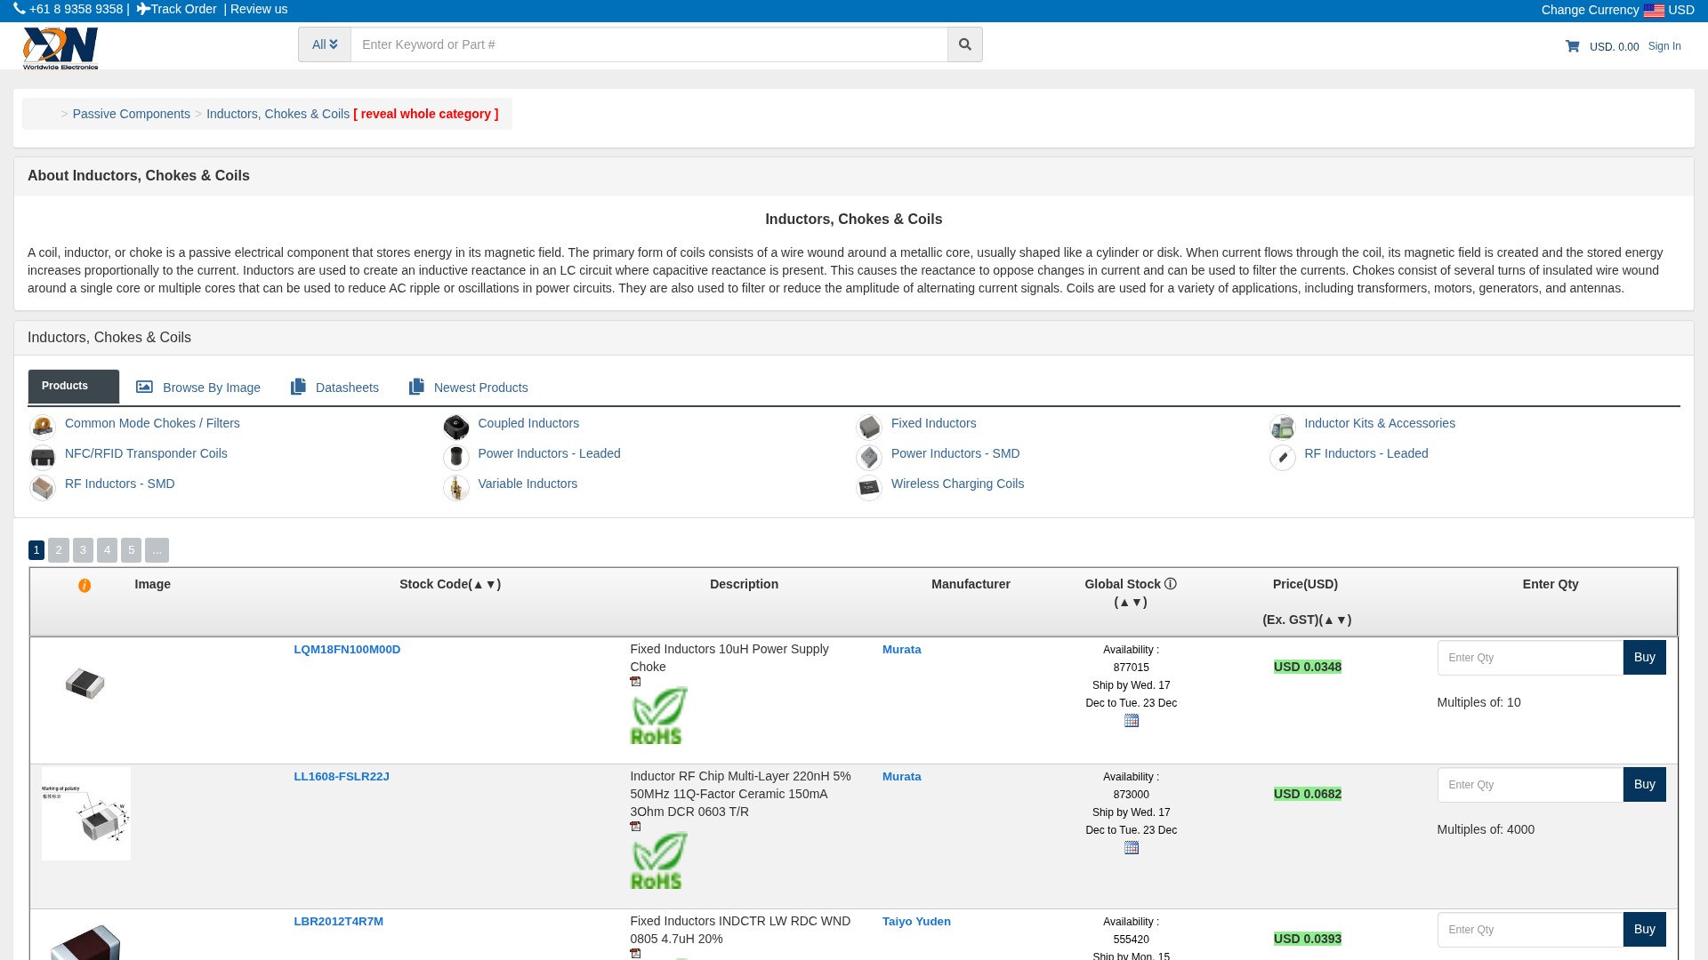Image resolution: width=1708 pixels, height=960 pixels.
Task: Go to results page 4
Action: tap(107, 550)
